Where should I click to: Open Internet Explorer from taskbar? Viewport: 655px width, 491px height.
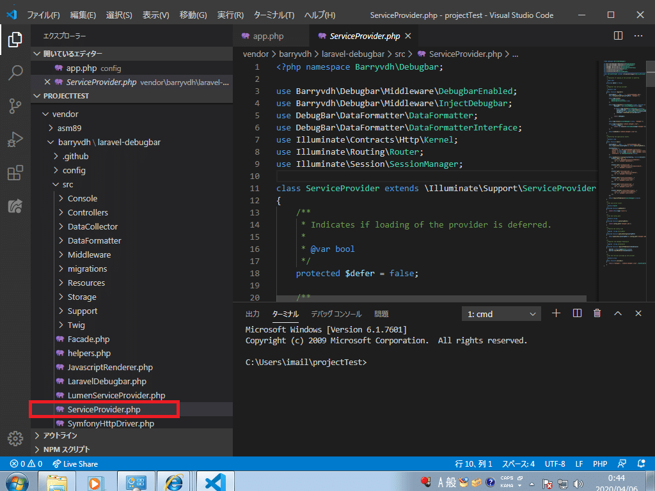point(174,482)
